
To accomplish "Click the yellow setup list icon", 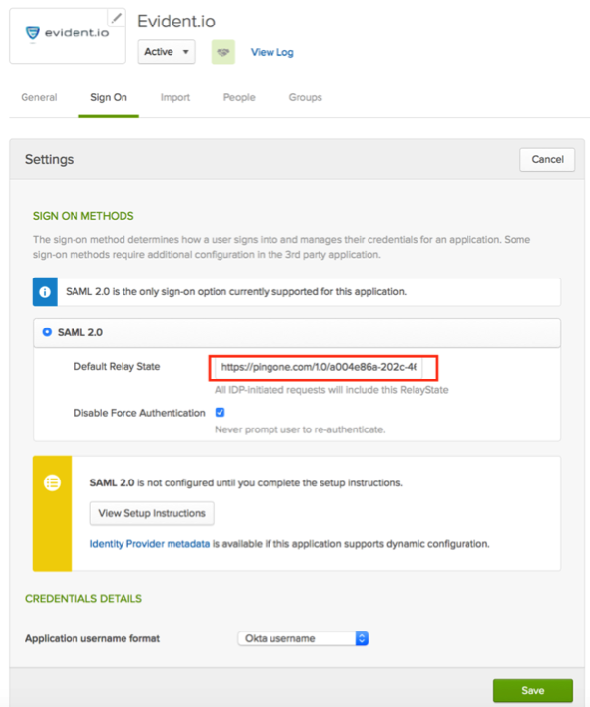I will (x=53, y=483).
